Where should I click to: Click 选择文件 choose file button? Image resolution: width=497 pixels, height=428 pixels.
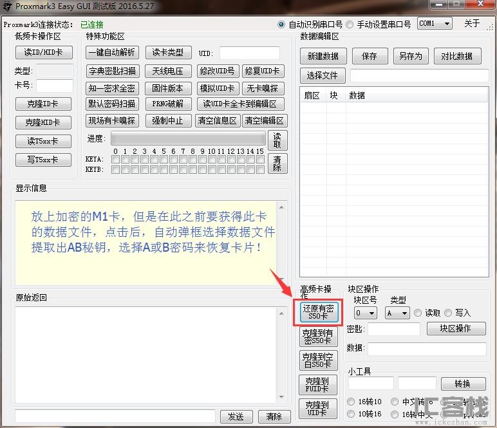coord(323,75)
